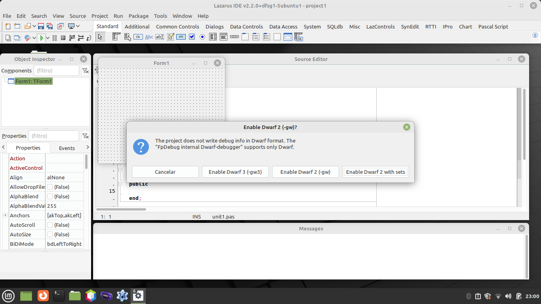Click the Source Editor horizontal scrollbar
This screenshot has width=541, height=304.
(121, 209)
